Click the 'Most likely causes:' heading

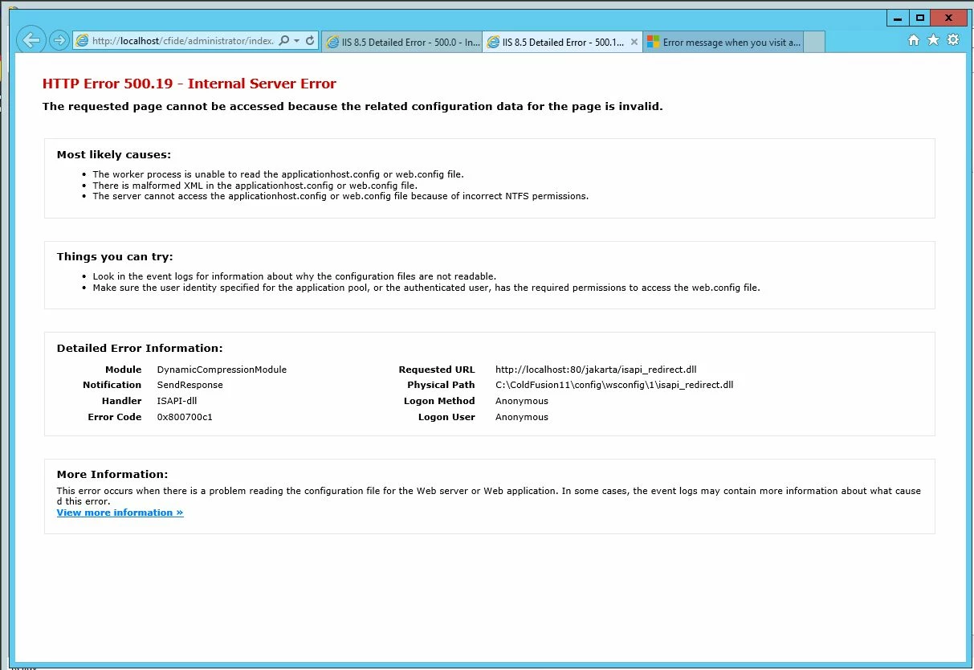114,155
